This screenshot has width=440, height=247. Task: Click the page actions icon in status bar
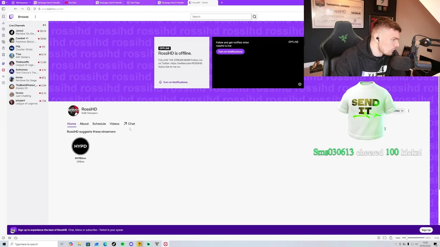pos(391,238)
